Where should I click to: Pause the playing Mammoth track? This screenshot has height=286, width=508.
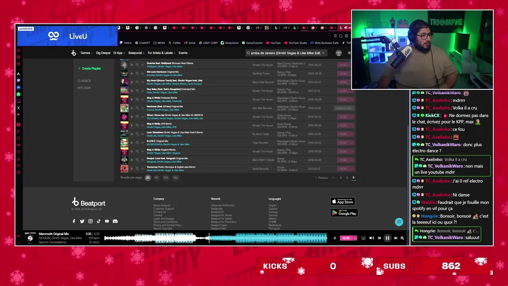point(387,238)
